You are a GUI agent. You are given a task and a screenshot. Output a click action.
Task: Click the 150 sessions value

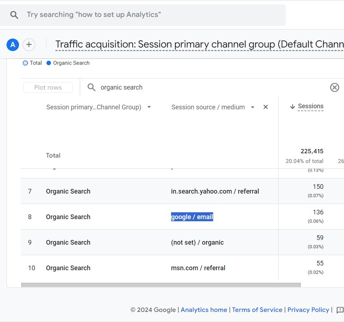[x=318, y=187]
